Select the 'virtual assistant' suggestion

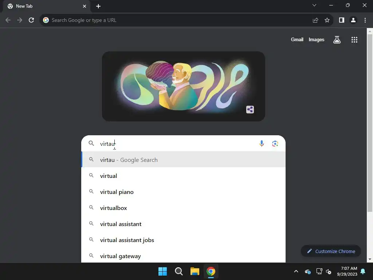click(x=184, y=224)
